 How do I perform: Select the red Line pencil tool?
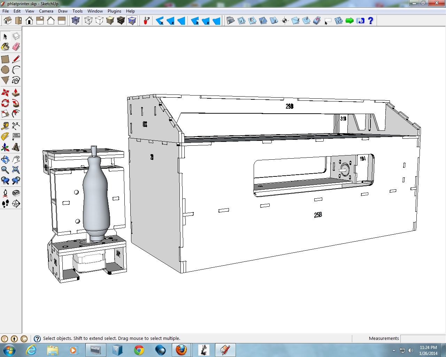tap(16, 59)
